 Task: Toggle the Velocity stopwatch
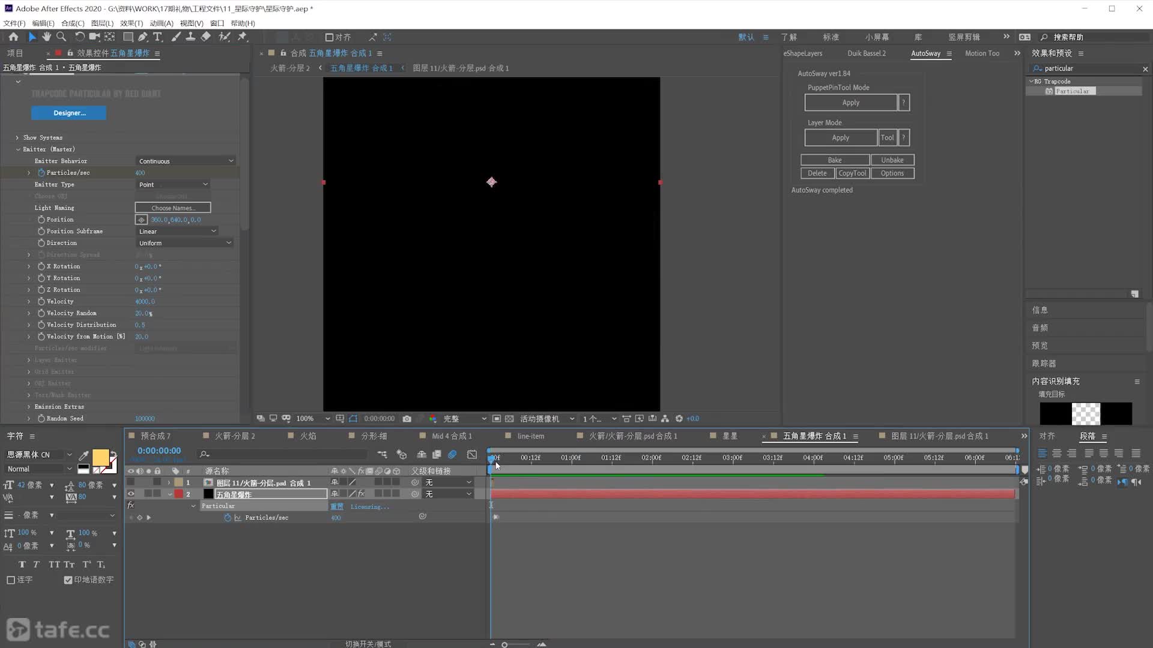coord(41,302)
